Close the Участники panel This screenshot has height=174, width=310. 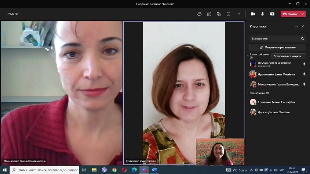[x=303, y=26]
